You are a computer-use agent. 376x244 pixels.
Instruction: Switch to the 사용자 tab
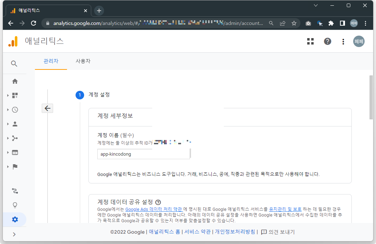83,61
